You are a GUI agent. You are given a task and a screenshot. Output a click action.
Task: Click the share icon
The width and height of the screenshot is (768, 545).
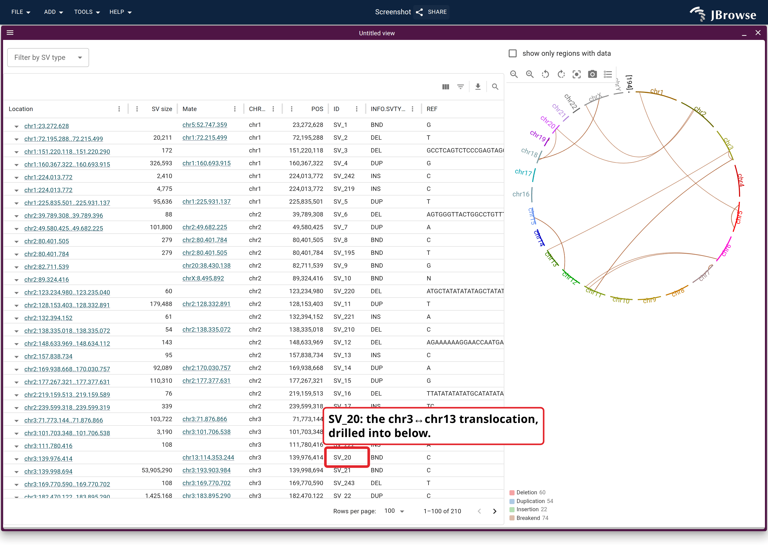click(420, 12)
